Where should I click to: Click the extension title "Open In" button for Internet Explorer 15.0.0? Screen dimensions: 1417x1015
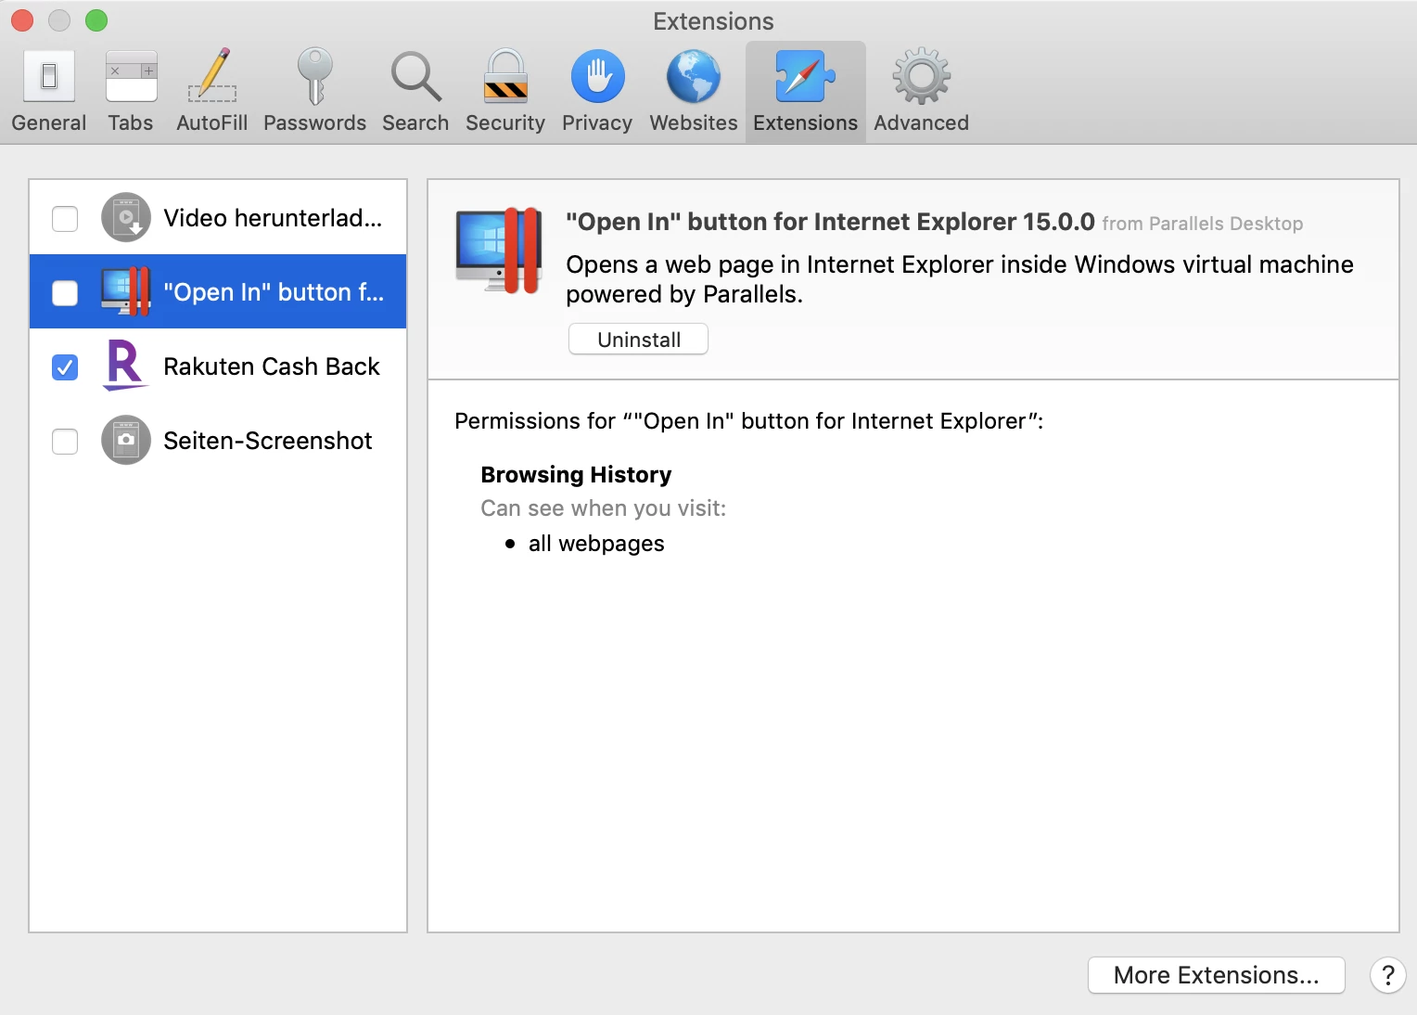click(830, 222)
